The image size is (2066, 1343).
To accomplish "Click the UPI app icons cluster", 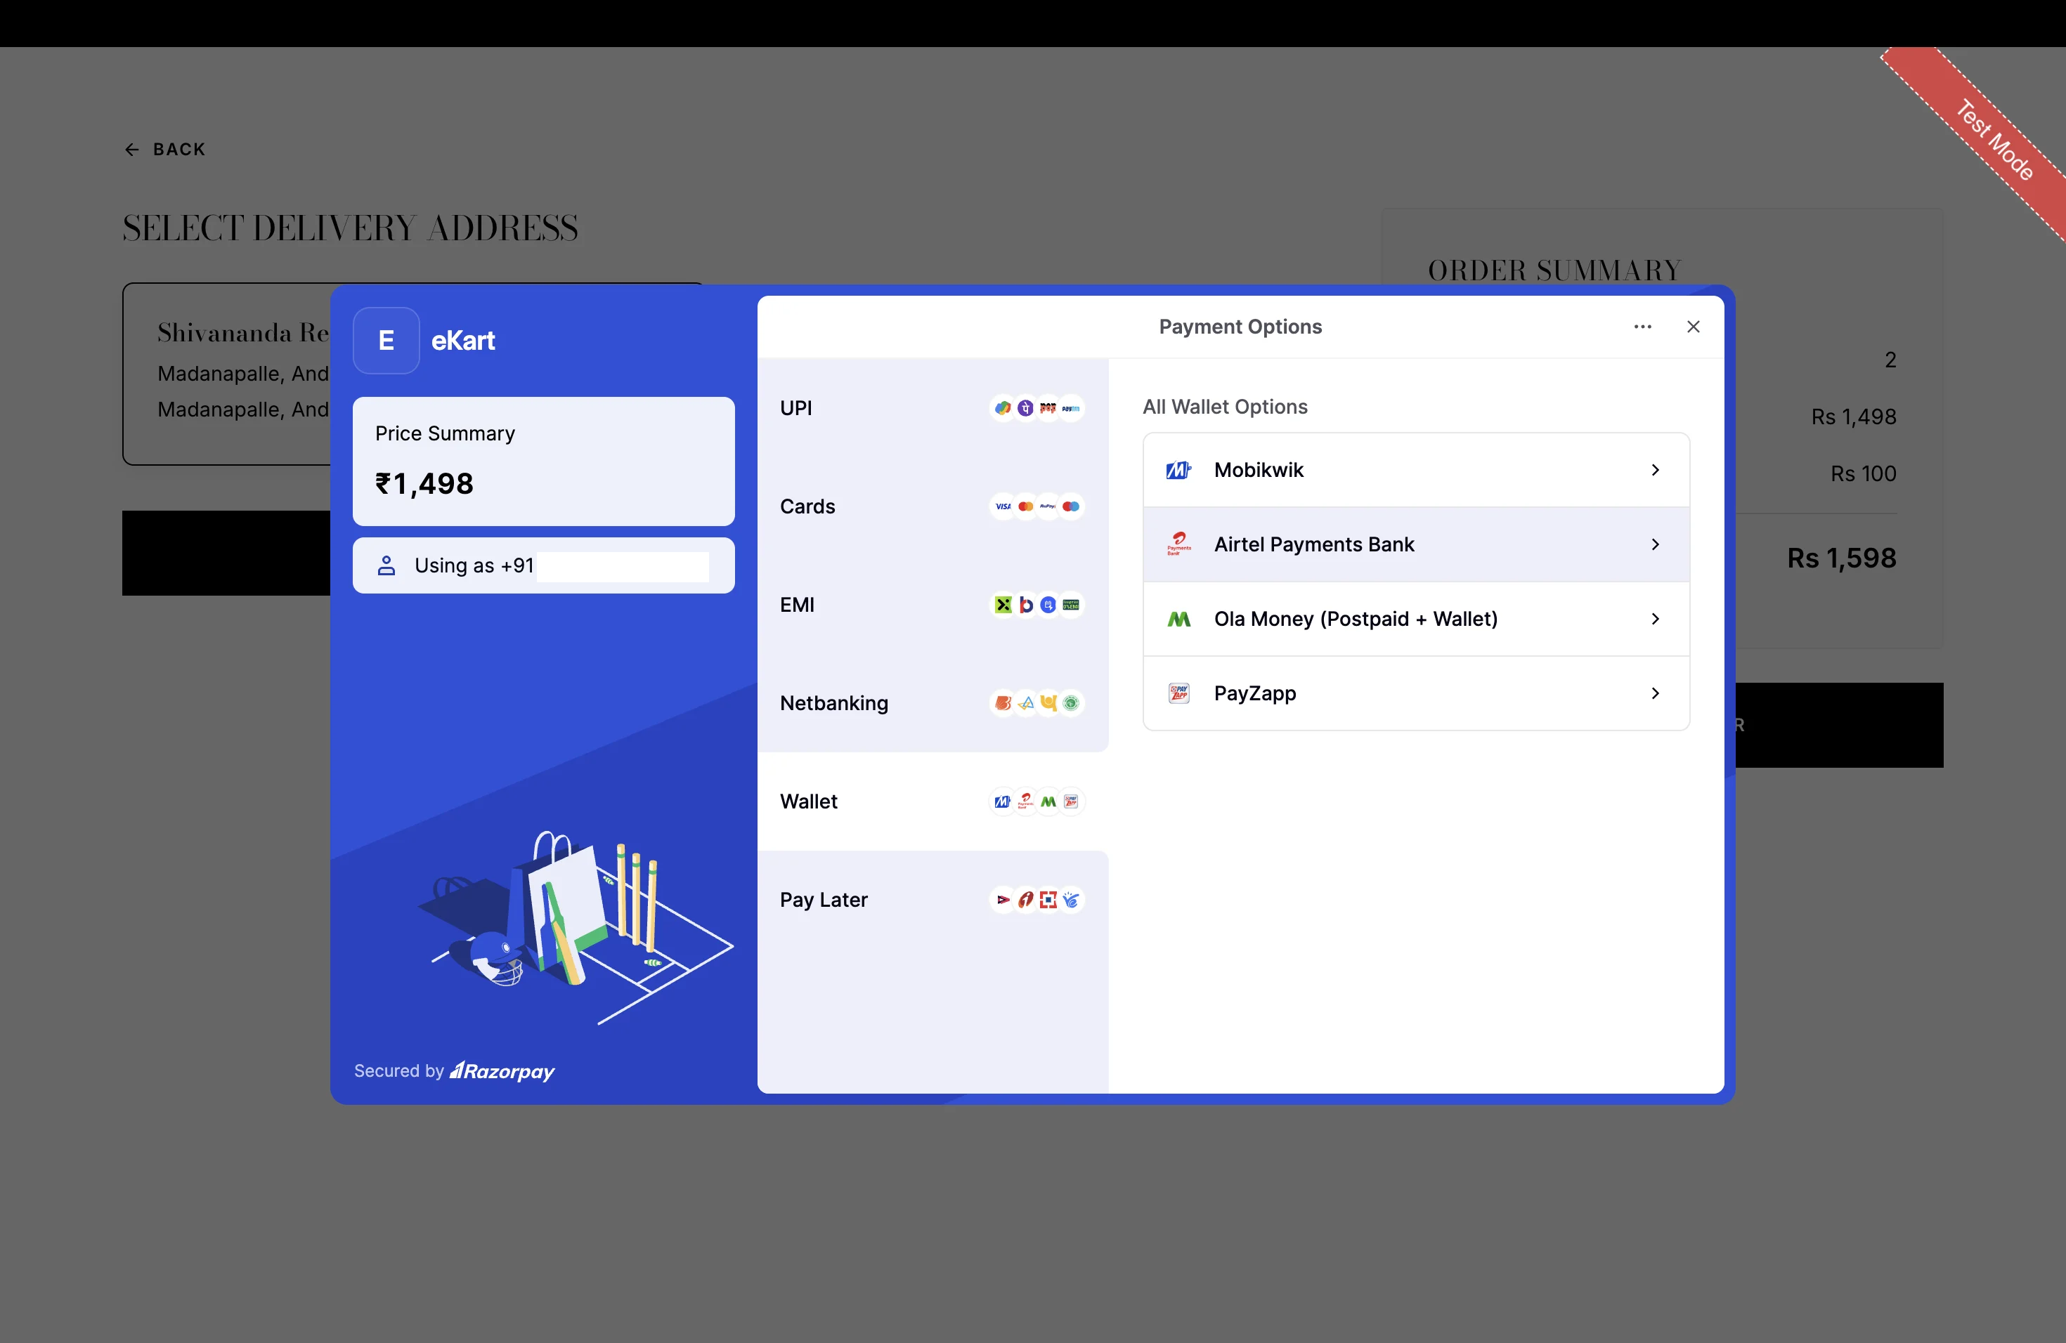I will pyautogui.click(x=1037, y=408).
